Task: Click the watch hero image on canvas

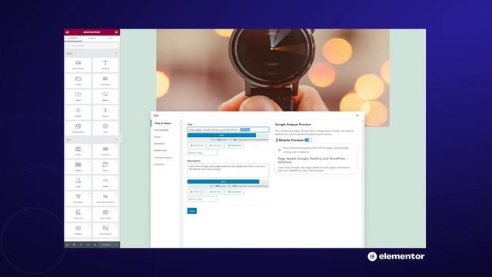Action: tap(273, 70)
